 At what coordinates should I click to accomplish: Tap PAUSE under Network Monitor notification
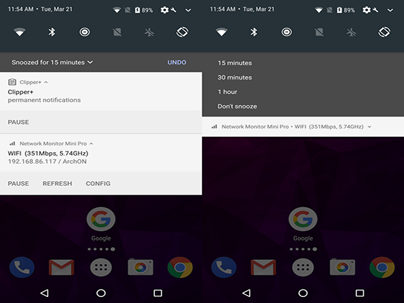[x=18, y=183]
